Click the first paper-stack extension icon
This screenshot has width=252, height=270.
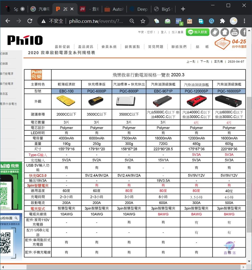[x=156, y=21]
